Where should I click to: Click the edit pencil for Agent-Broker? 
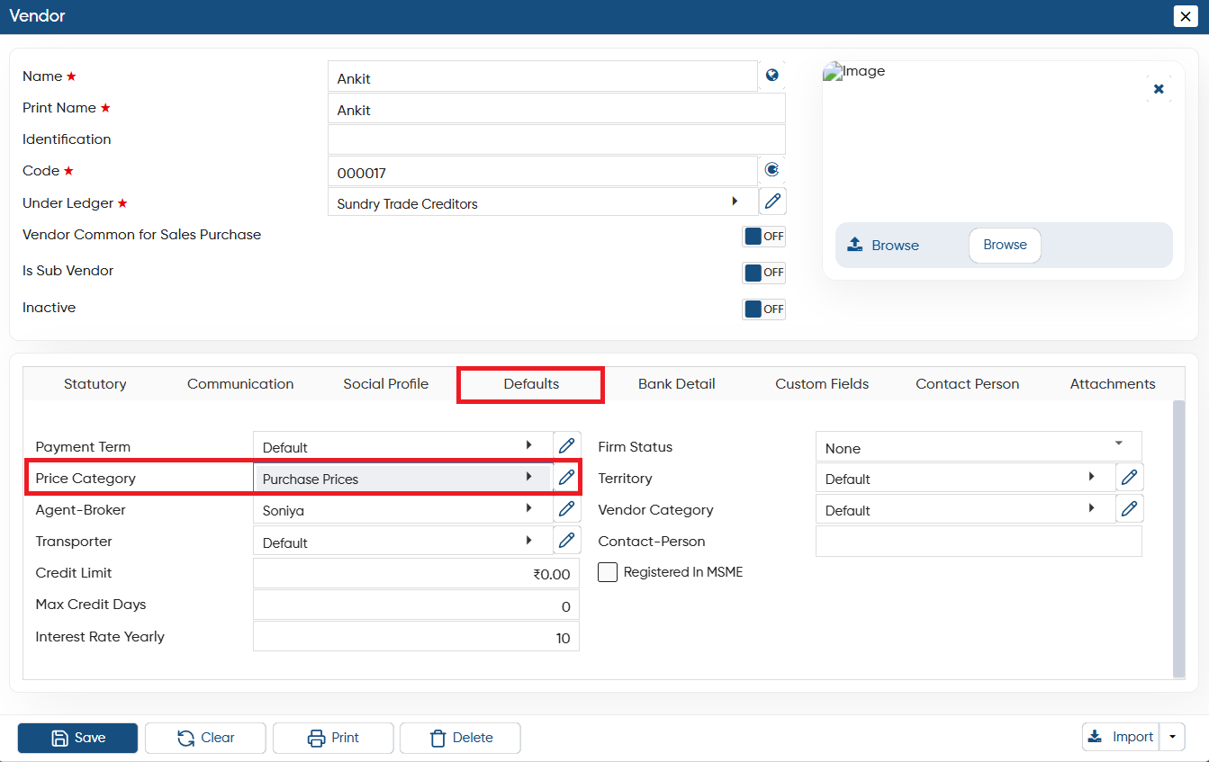coord(566,510)
